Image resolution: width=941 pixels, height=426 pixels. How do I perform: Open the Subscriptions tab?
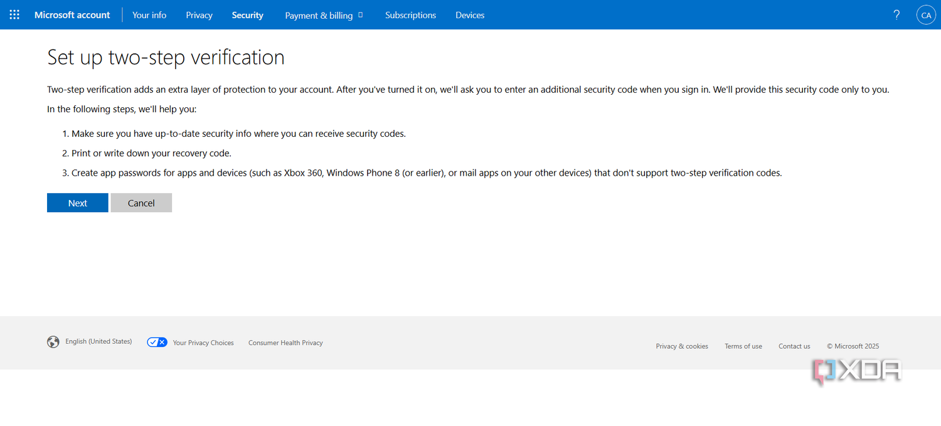pos(410,14)
